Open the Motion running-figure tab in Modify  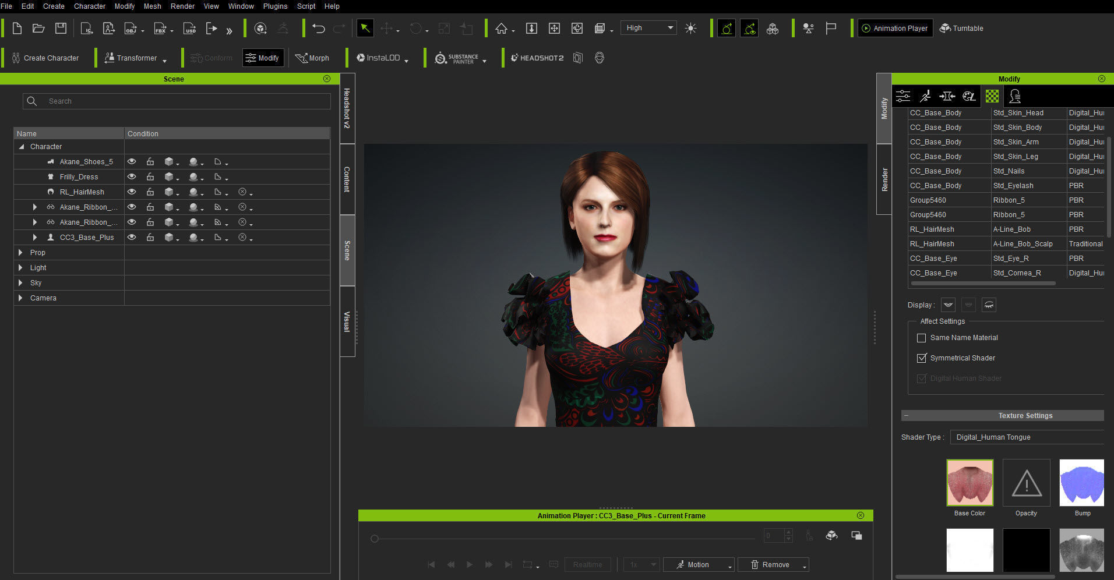(925, 96)
